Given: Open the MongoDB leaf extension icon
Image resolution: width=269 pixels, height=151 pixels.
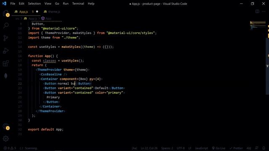Looking at the screenshot, I should (x=5, y=76).
